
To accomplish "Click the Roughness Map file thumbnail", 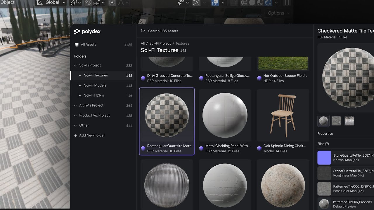I will coord(324,173).
